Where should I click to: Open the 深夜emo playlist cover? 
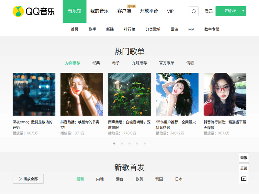pos(34,94)
